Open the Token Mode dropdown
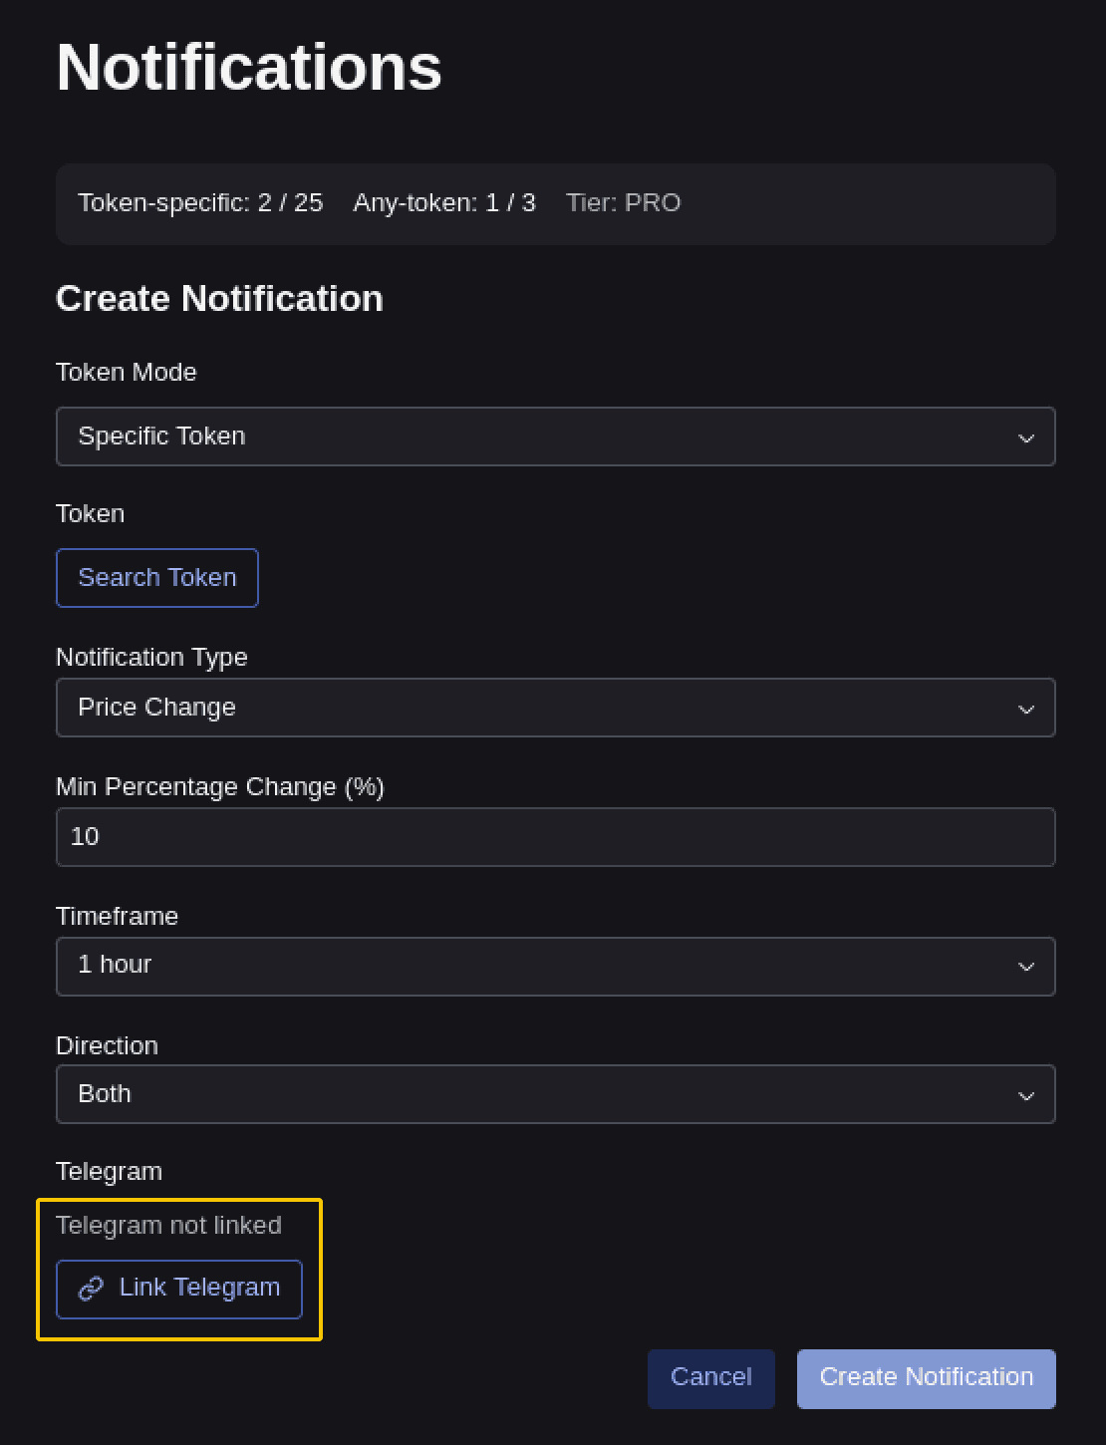This screenshot has height=1445, width=1106. coord(555,436)
